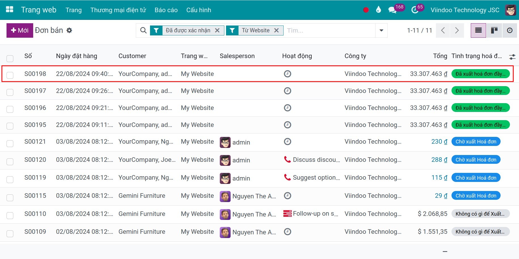Select checkbox for order S00121
This screenshot has width=519, height=259.
(10, 143)
